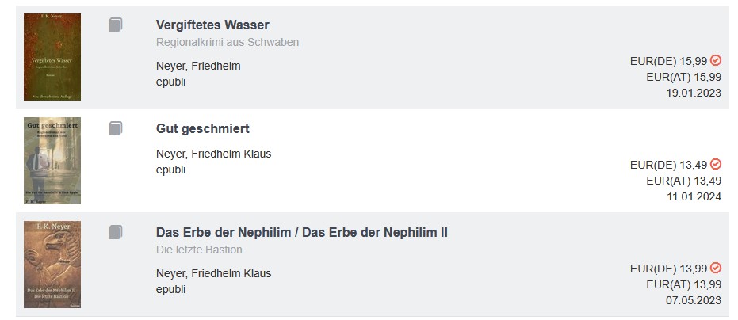Click the publication date 19.01.2023
Viewport: 738px width, 320px height.
[x=694, y=93]
